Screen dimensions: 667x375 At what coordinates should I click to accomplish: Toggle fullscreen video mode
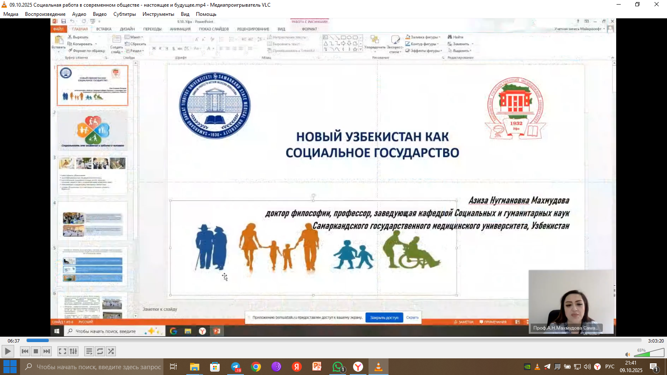(x=62, y=351)
